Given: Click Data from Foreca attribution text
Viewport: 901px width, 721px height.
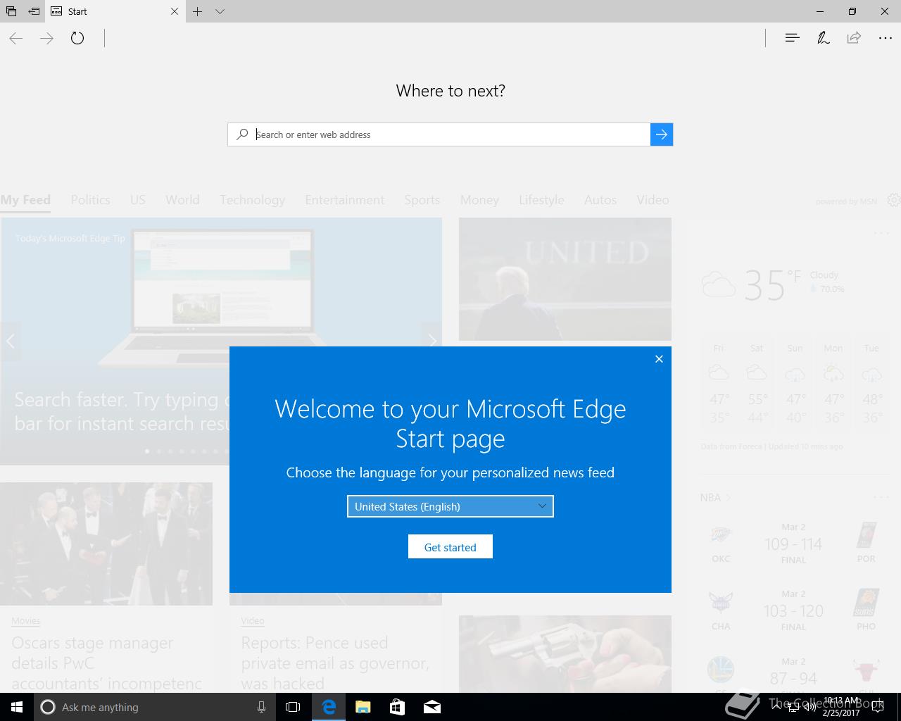Looking at the screenshot, I should (x=772, y=446).
